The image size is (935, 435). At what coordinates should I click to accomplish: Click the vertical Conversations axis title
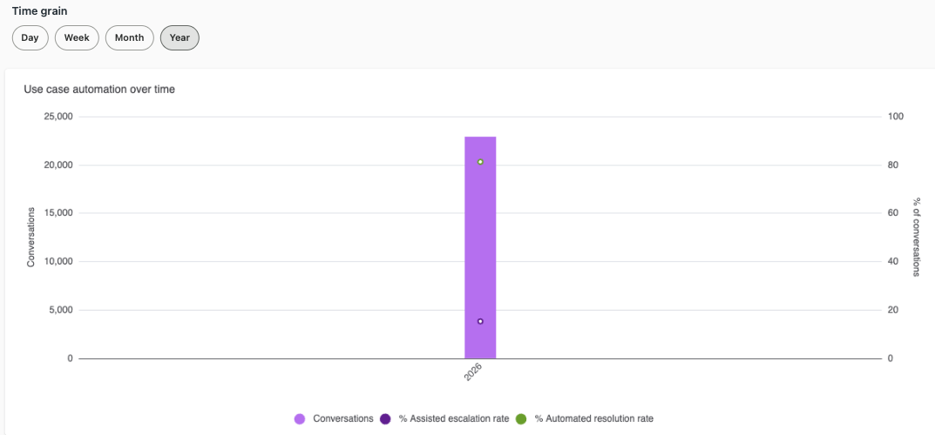point(31,237)
